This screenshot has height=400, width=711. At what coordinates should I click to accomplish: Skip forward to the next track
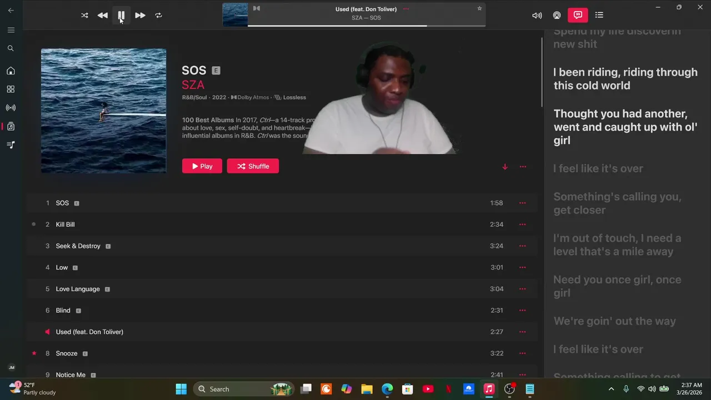click(x=140, y=16)
